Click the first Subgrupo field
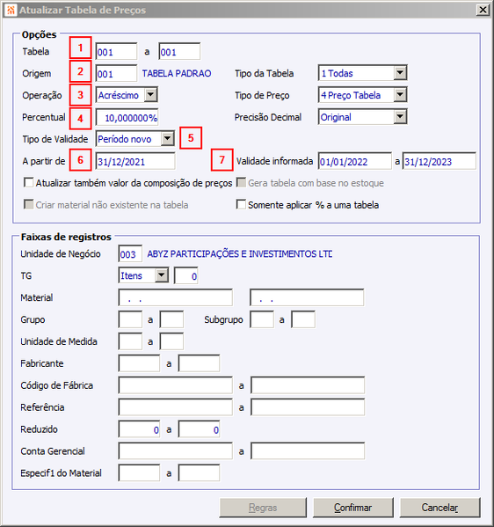 point(262,319)
